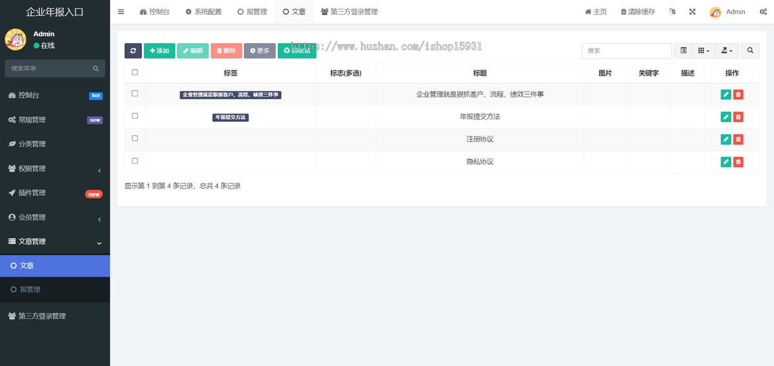This screenshot has width=774, height=366.
Task: Switch to the 系统配置 tab
Action: (203, 12)
